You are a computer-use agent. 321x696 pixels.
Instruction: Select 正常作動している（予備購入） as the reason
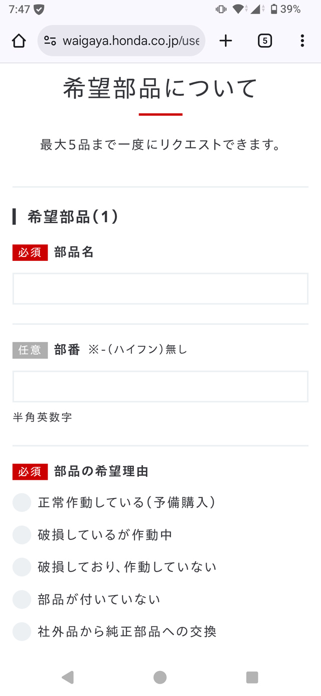22,502
